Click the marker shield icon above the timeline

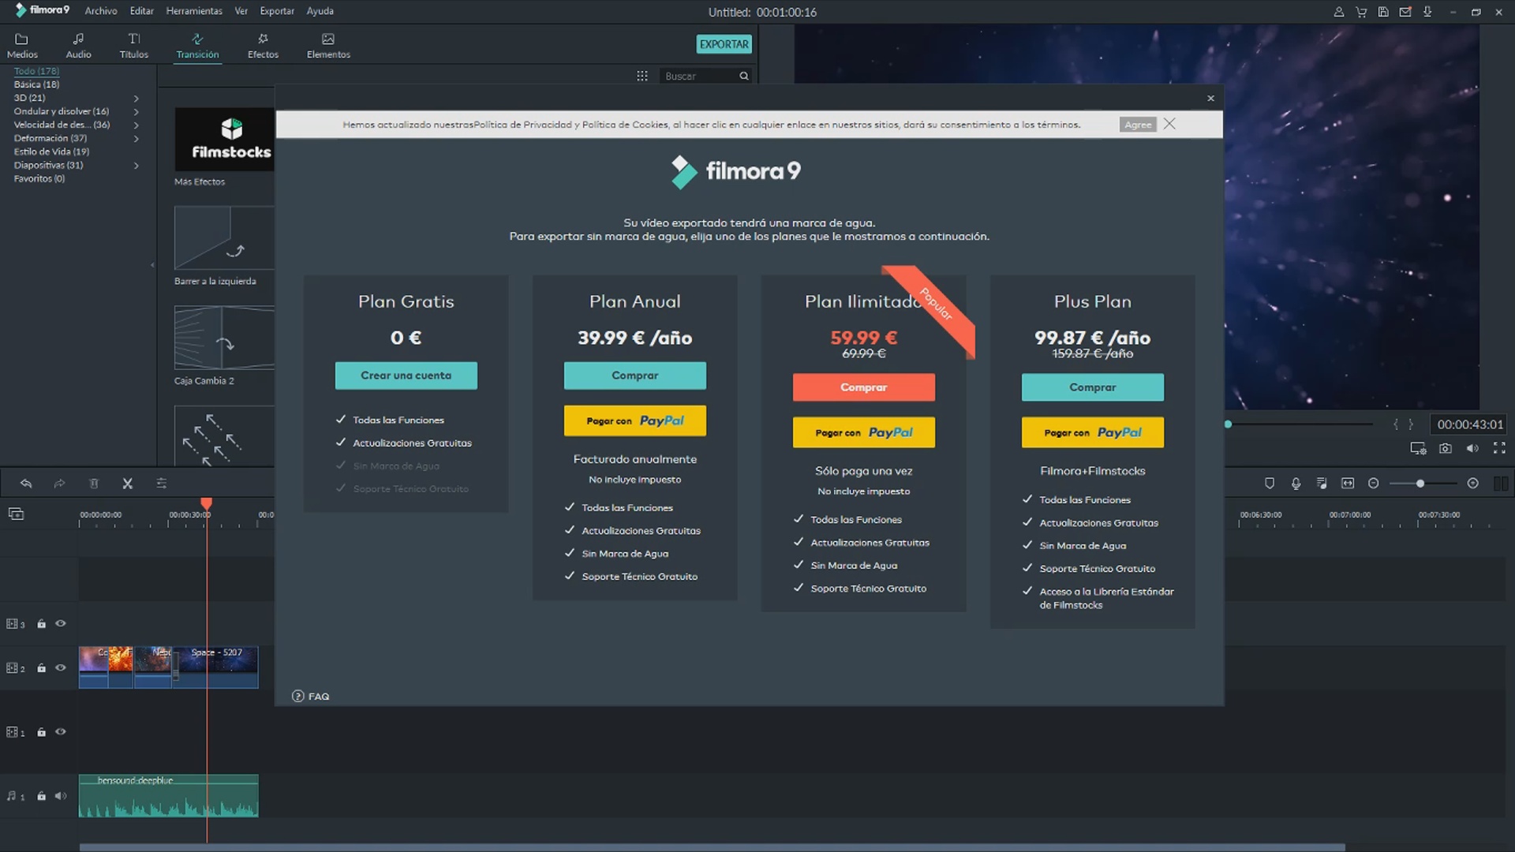click(x=1270, y=484)
